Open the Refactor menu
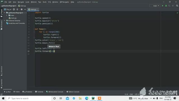The width and height of the screenshot is (179, 101). point(34,2)
